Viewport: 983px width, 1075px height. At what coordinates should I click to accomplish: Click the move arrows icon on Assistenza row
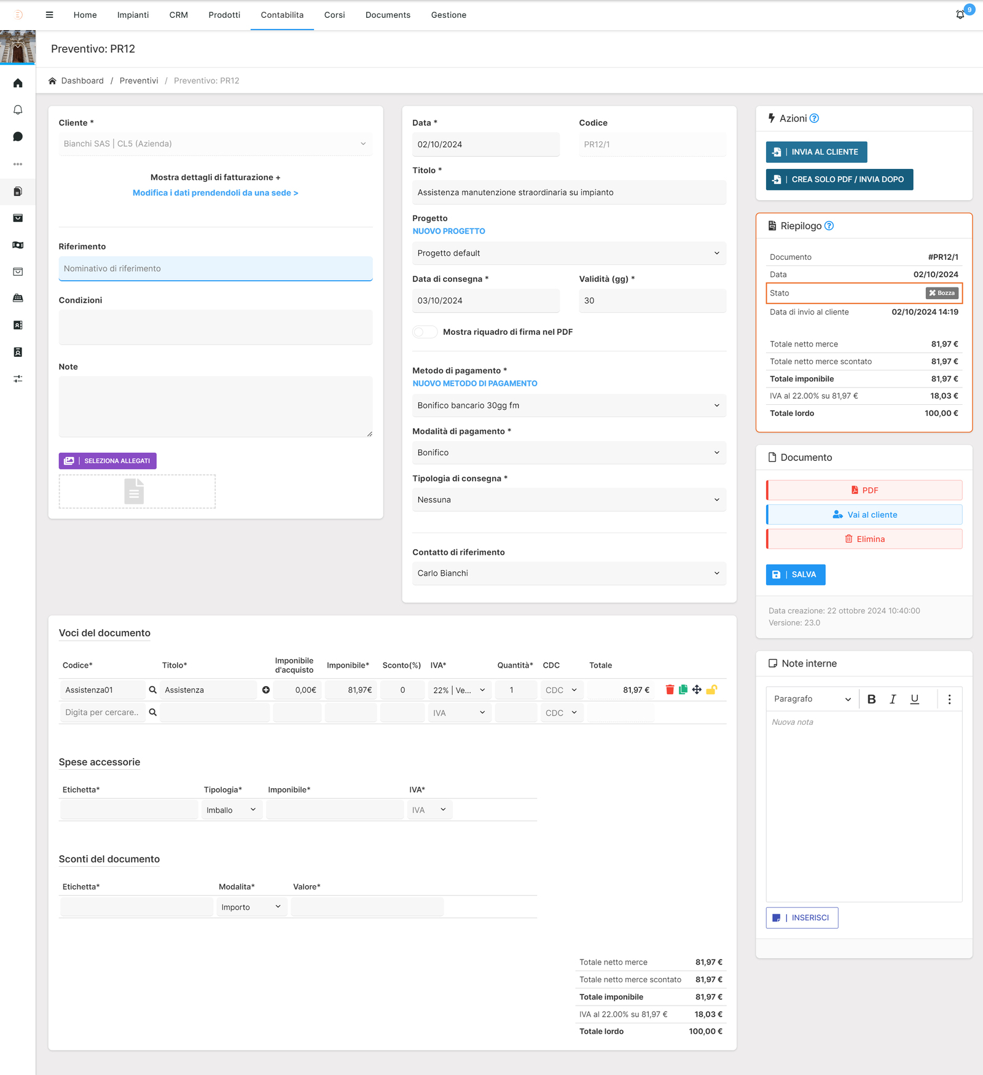pos(697,690)
